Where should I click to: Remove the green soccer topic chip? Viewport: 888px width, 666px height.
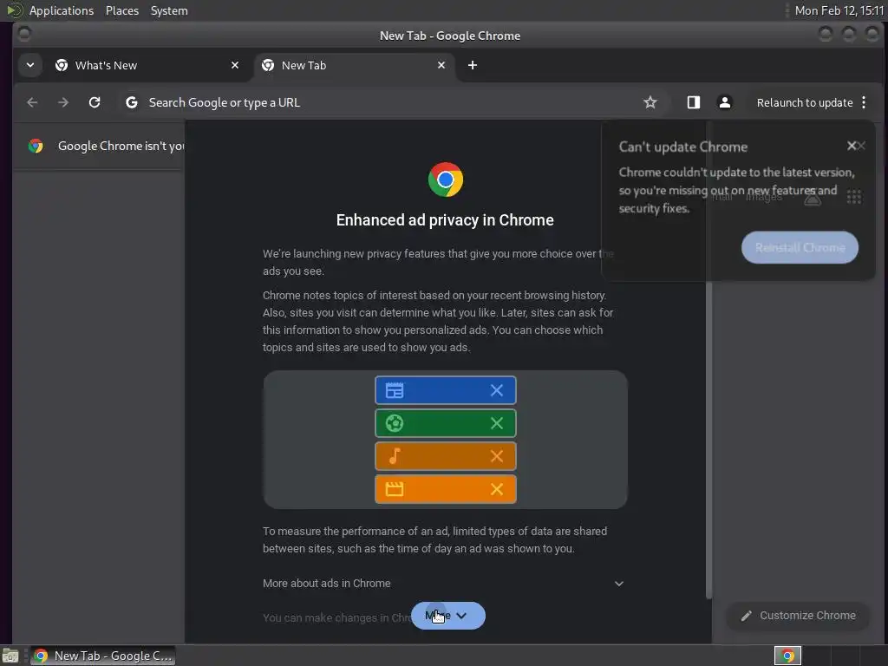(497, 423)
